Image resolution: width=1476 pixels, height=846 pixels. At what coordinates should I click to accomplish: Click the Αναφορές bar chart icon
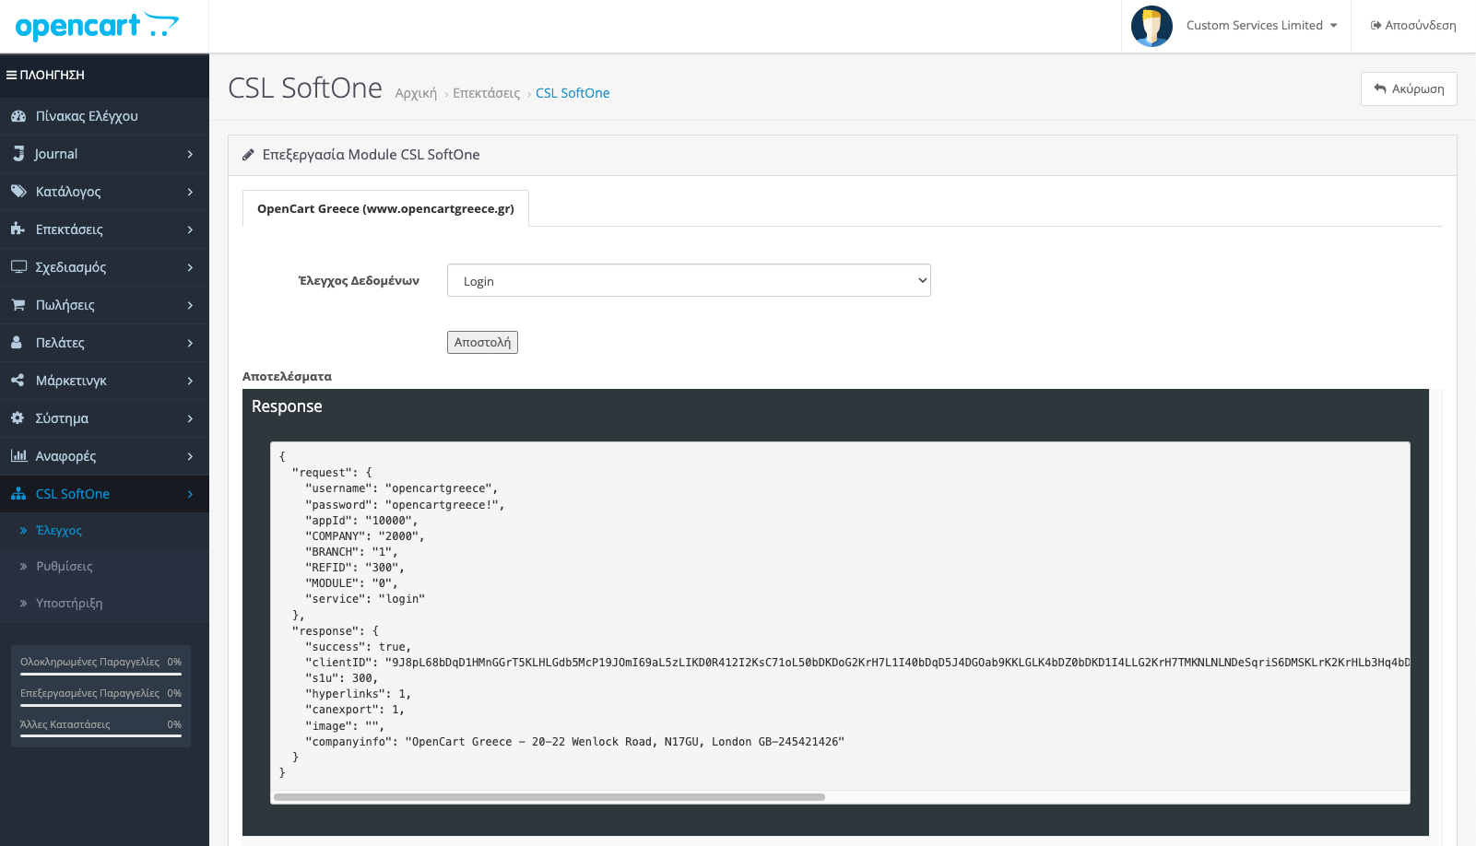[x=18, y=456]
